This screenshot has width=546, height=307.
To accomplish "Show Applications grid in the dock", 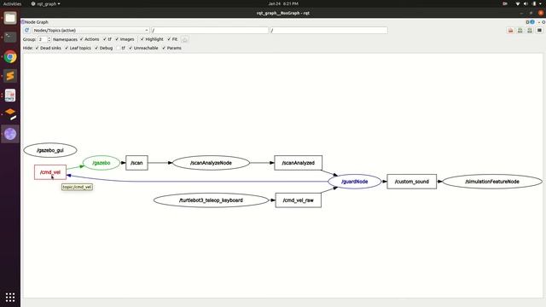I will pos(10,298).
